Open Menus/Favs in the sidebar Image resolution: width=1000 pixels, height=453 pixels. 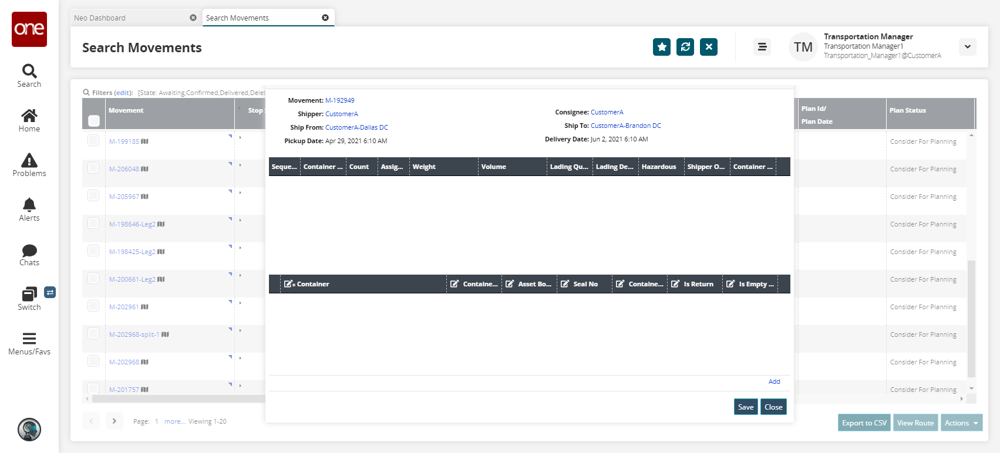click(x=29, y=343)
